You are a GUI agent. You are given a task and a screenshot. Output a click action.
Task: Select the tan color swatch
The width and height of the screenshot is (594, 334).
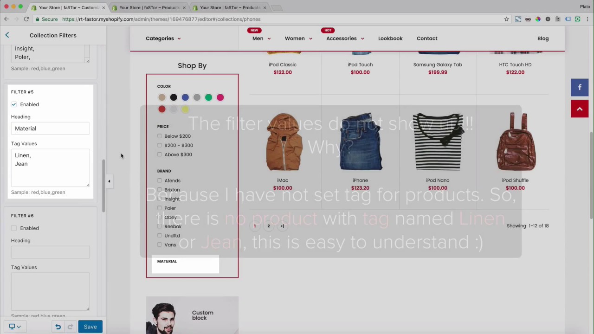[161, 97]
